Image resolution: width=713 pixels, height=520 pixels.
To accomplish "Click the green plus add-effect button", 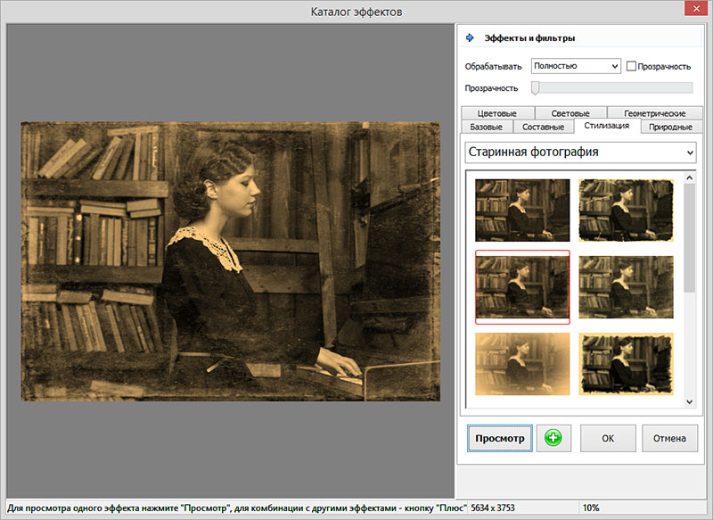I will (553, 438).
